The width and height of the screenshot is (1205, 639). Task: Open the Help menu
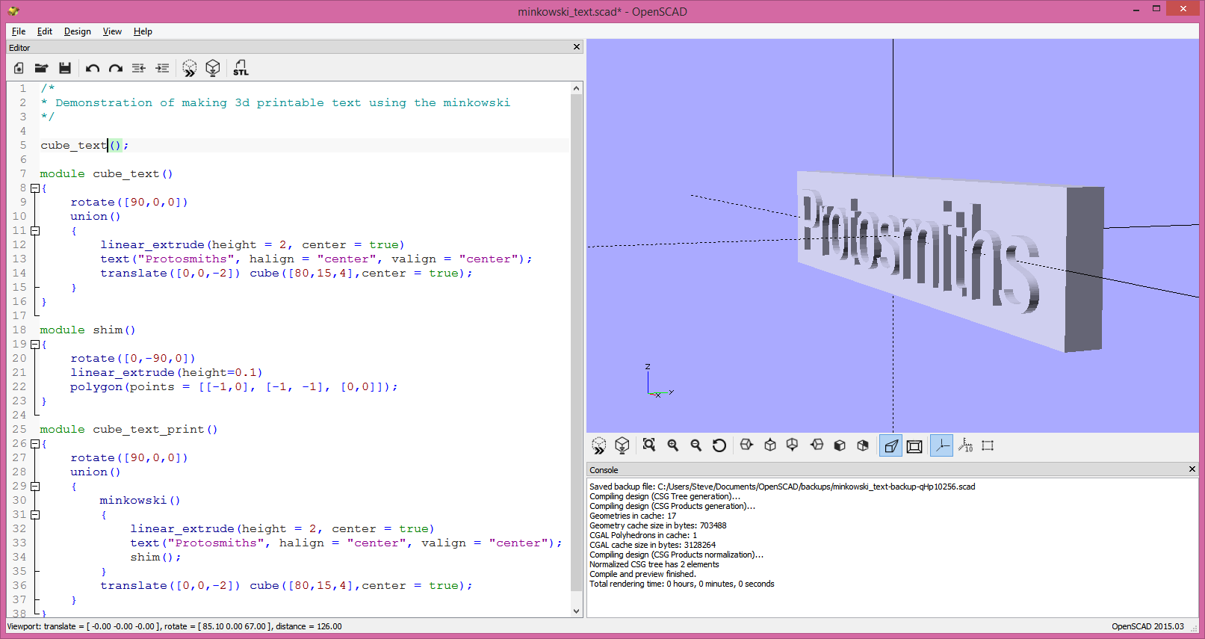(143, 31)
